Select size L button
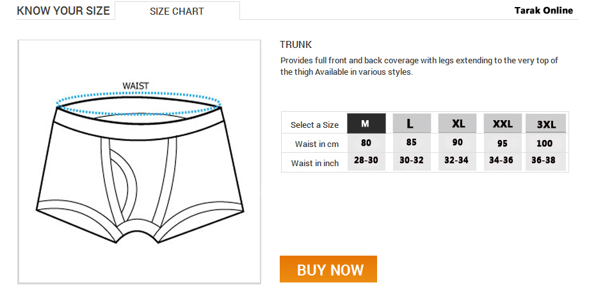The height and width of the screenshot is (301, 596). (412, 123)
